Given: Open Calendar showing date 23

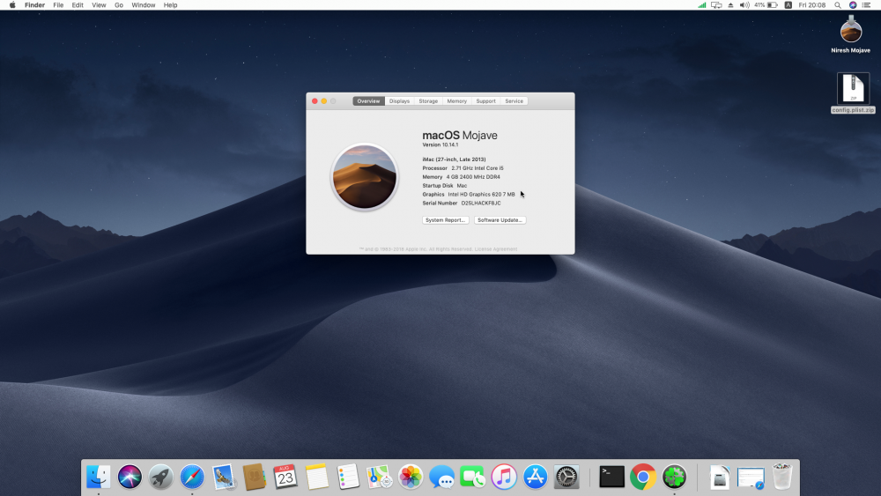Looking at the screenshot, I should click(285, 477).
